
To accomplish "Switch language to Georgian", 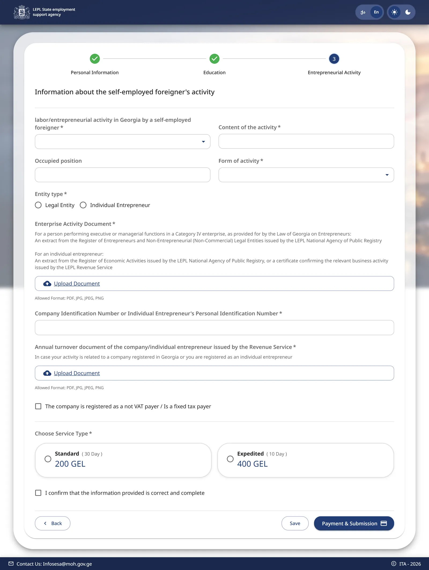I will (x=363, y=12).
